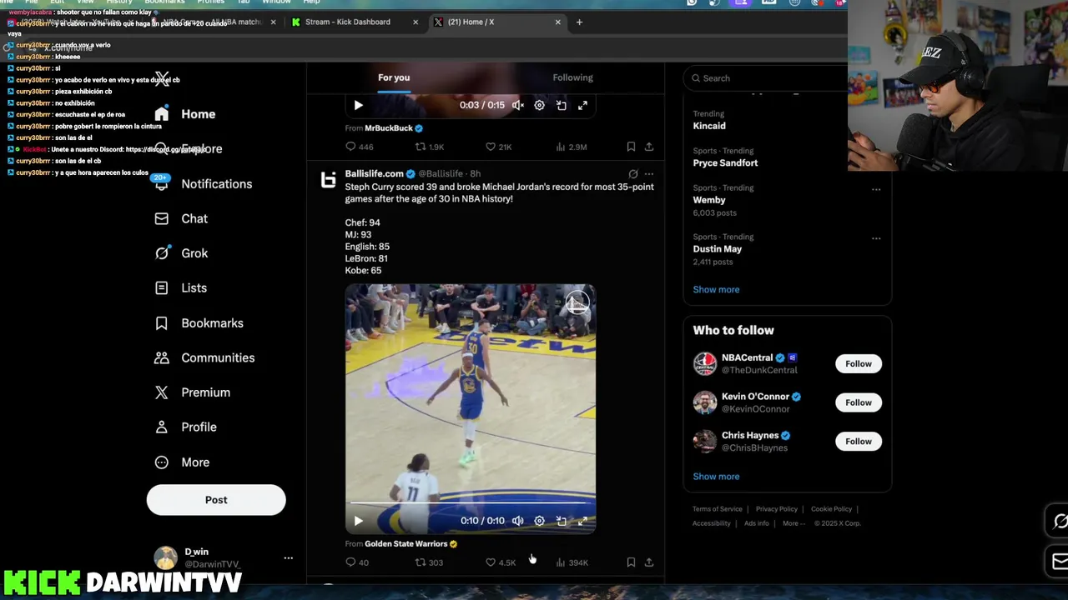This screenshot has height=600, width=1068.
Task: Like the MrBuckBuck post with 21K likes
Action: [x=499, y=147]
